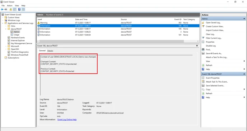
Task: Click Refresh icon under Event 106 section
Action: click(x=203, y=93)
